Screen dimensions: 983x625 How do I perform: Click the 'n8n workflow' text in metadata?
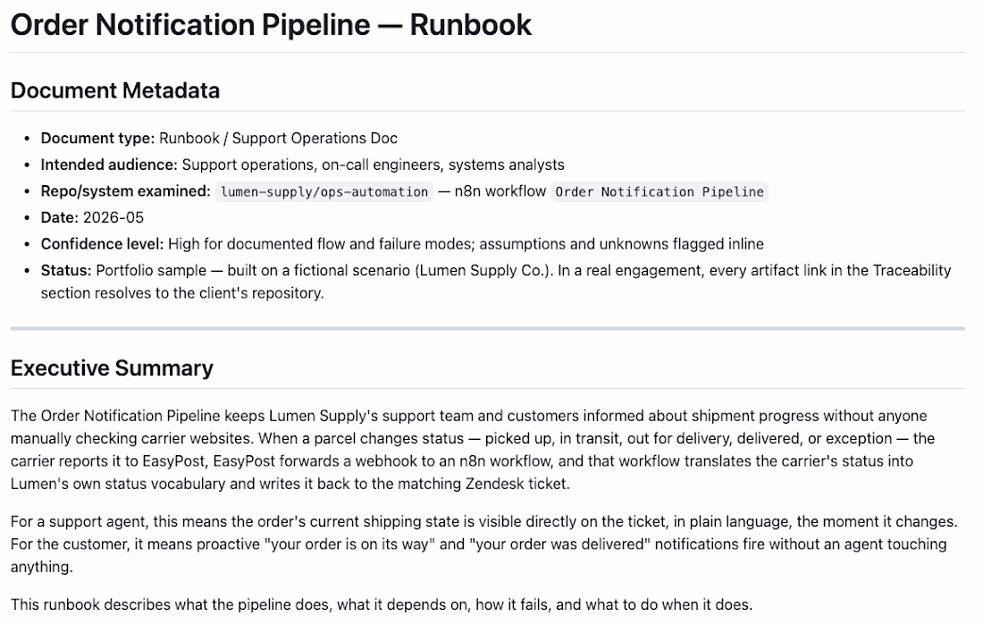point(500,190)
